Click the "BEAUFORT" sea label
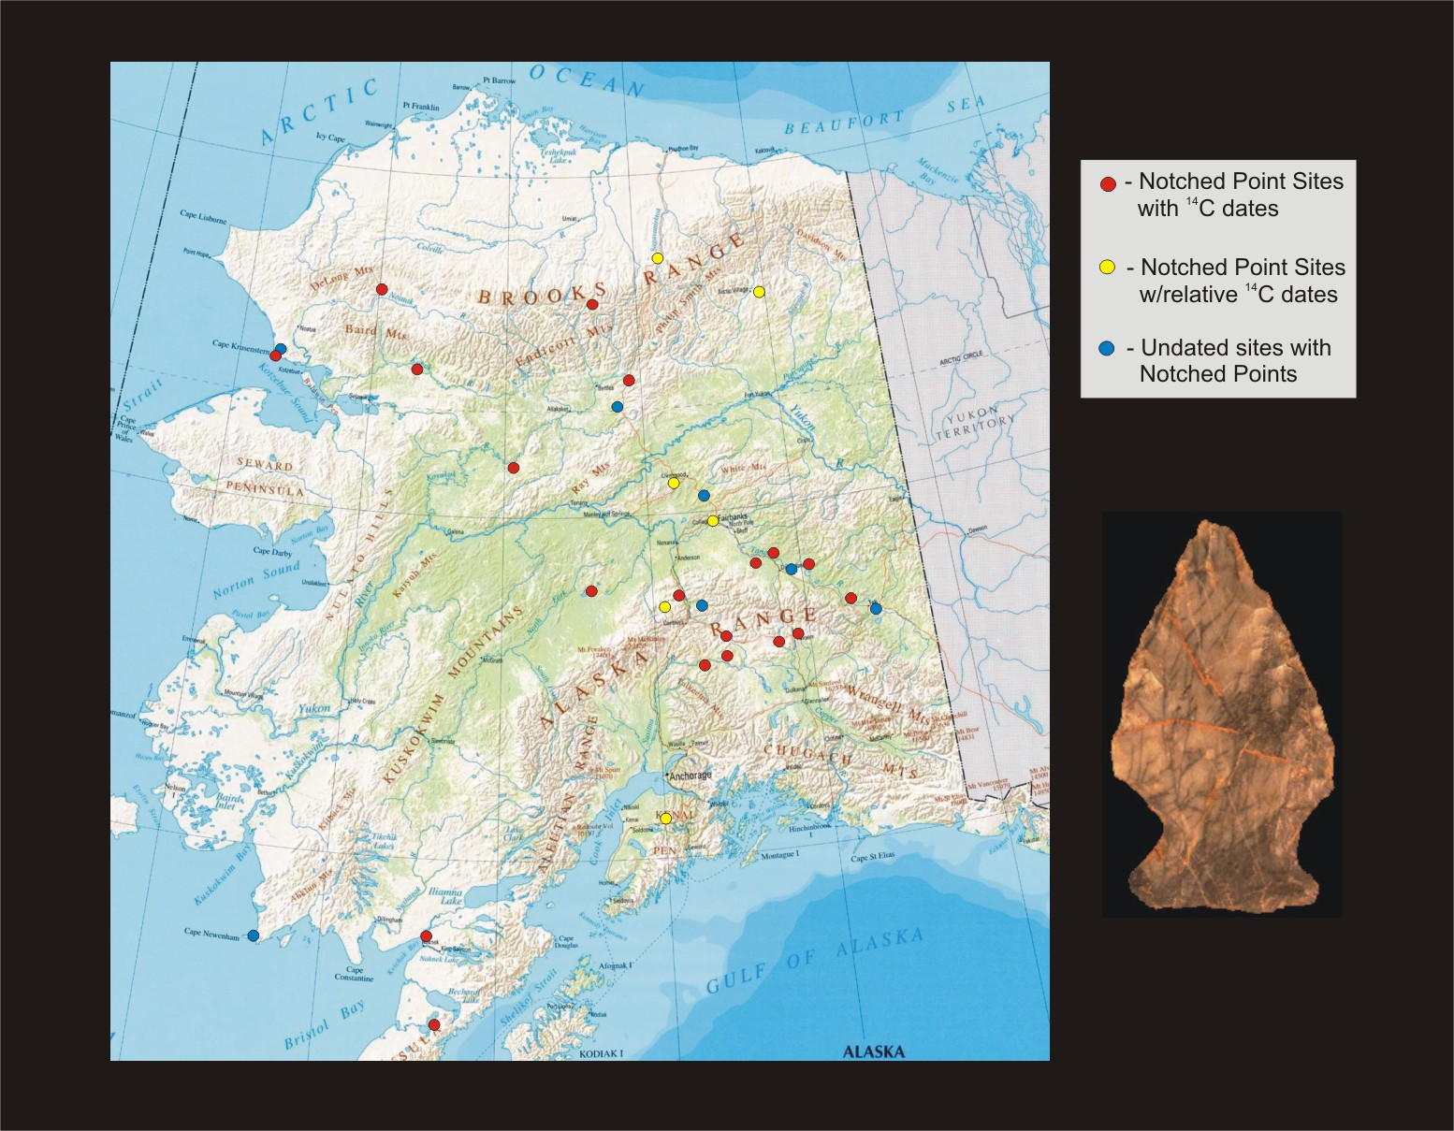This screenshot has width=1454, height=1131. (x=845, y=123)
